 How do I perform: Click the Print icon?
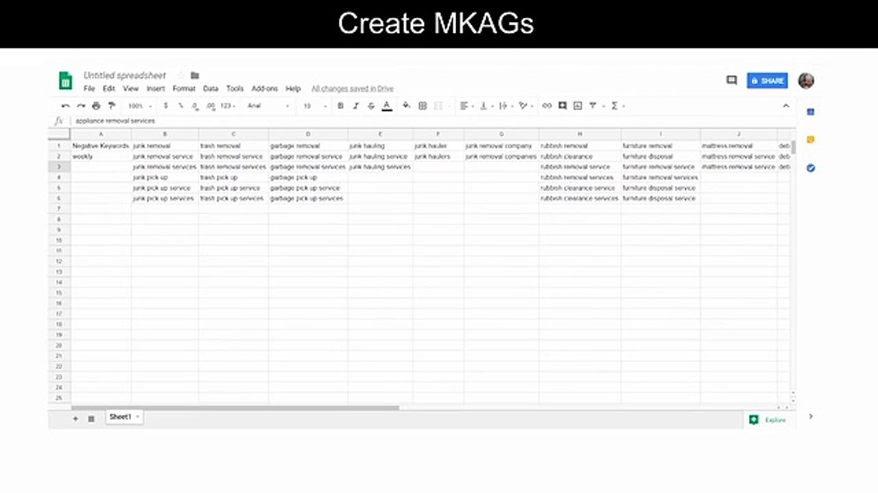(x=96, y=106)
